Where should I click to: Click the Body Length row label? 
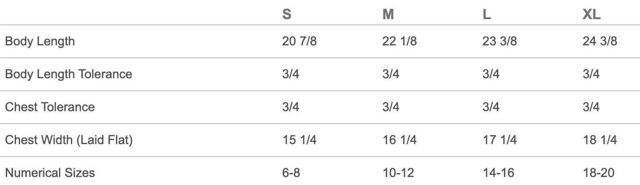(x=40, y=41)
